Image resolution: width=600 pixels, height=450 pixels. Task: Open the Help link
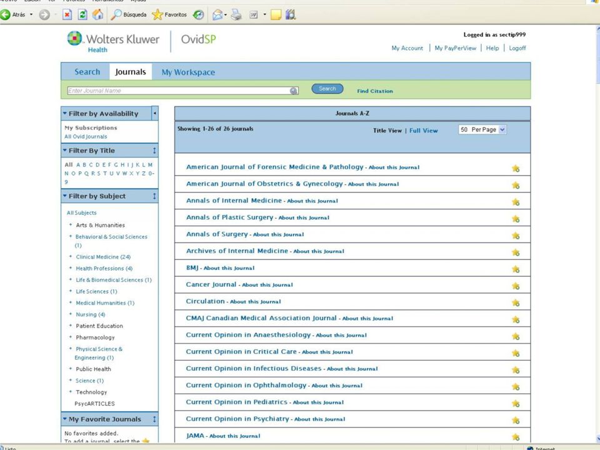click(x=492, y=48)
